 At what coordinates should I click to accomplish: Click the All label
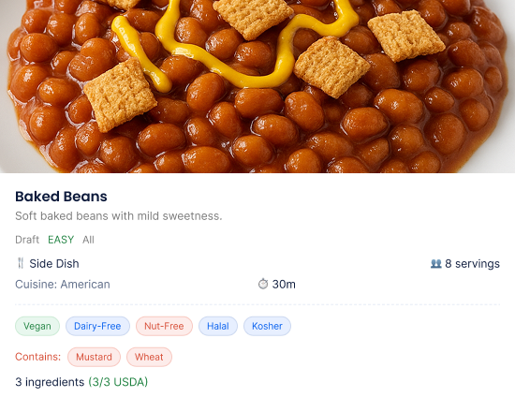[x=88, y=240]
